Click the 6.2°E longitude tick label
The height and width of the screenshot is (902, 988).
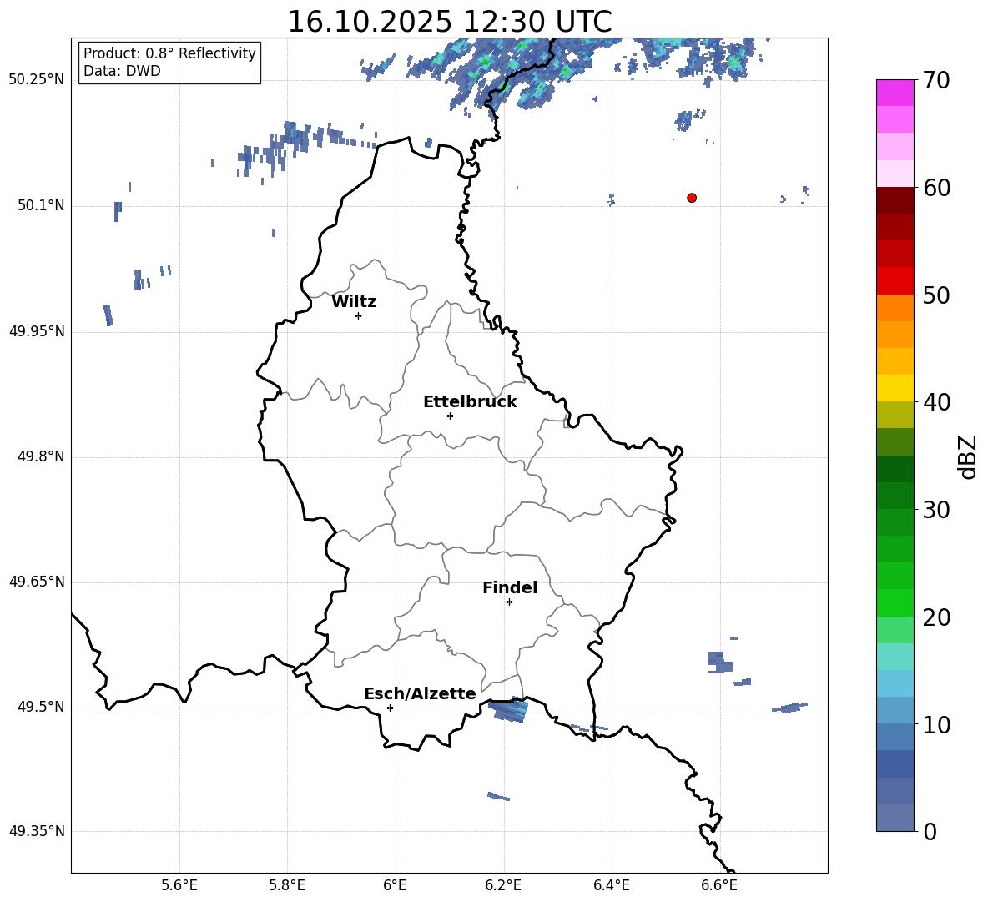coord(503,884)
